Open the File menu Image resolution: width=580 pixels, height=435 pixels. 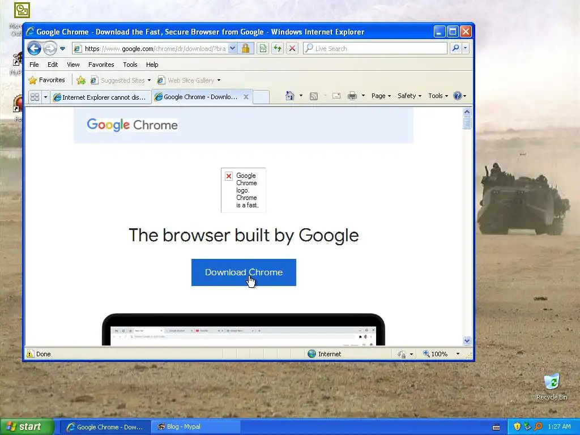click(34, 65)
